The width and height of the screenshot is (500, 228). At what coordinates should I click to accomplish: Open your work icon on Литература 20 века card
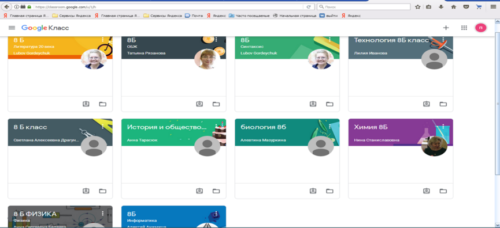coord(86,104)
